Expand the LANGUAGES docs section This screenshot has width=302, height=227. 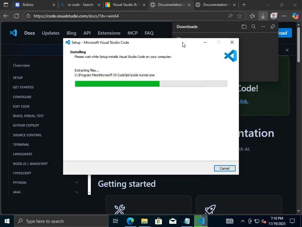(22, 154)
